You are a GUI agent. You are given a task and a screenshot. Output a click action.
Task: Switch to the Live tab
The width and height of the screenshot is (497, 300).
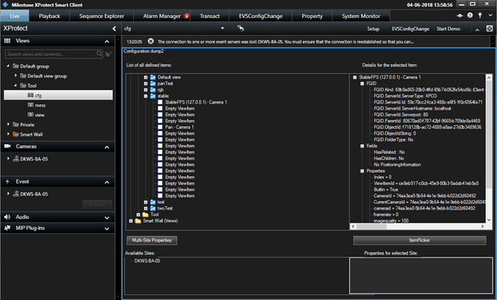14,16
